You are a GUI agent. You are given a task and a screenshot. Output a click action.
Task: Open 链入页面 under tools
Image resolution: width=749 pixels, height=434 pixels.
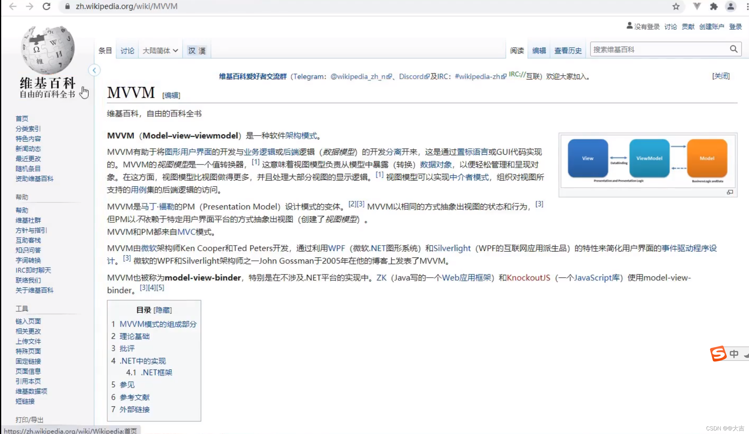[x=28, y=321]
